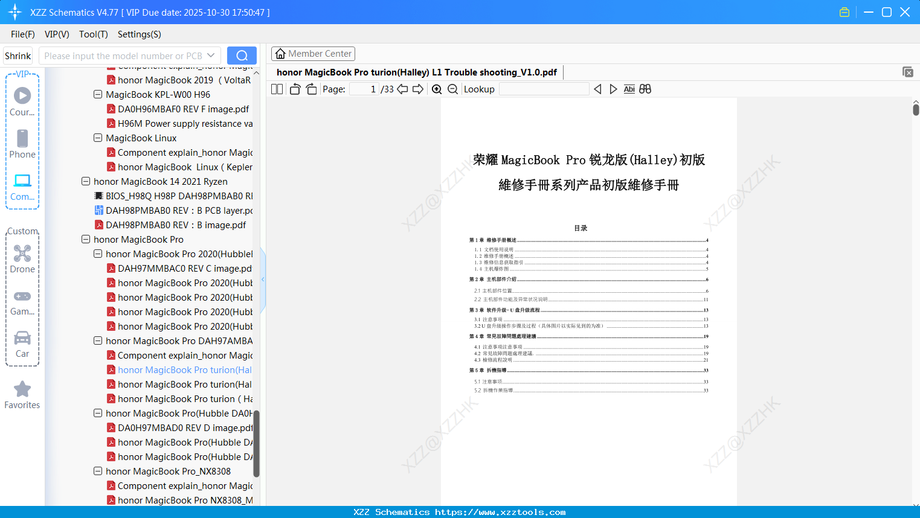This screenshot has height=518, width=920.
Task: Zoom out of the PDF
Action: point(452,89)
